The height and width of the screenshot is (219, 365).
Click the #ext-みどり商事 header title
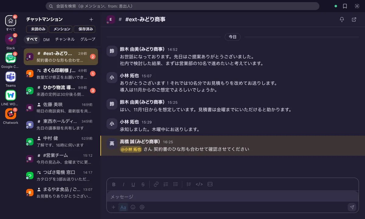145,19
